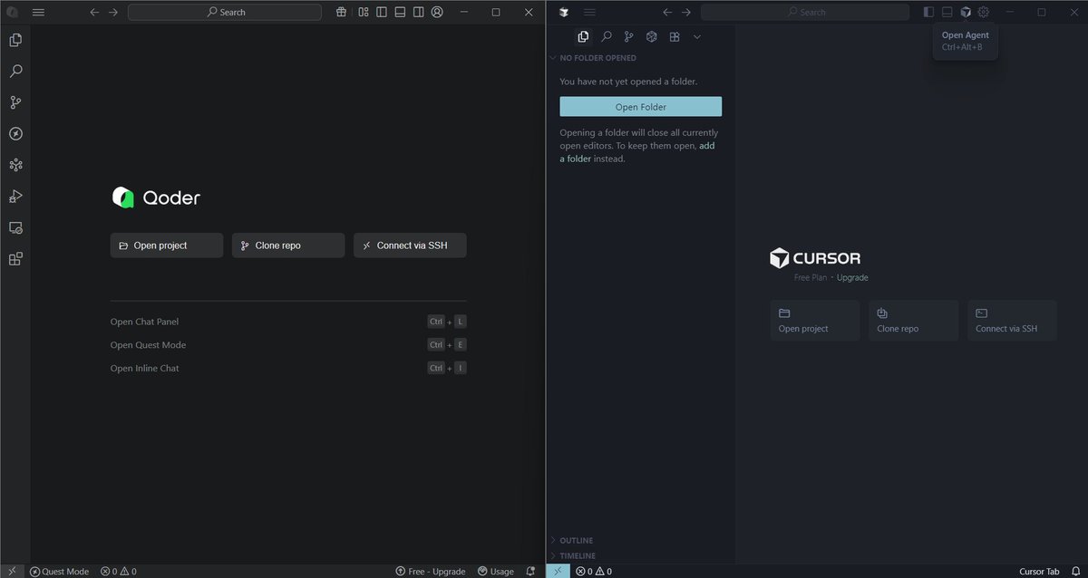1088x578 pixels.
Task: Click the remote window icon in Qoder's status bar
Action: [x=13, y=571]
